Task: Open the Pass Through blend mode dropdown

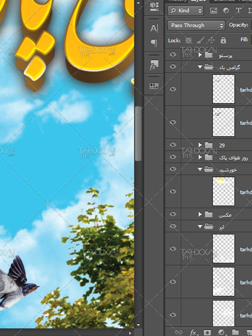Action: tap(196, 25)
